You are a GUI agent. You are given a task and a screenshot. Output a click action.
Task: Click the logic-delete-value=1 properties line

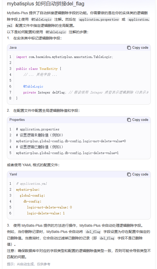67,153
